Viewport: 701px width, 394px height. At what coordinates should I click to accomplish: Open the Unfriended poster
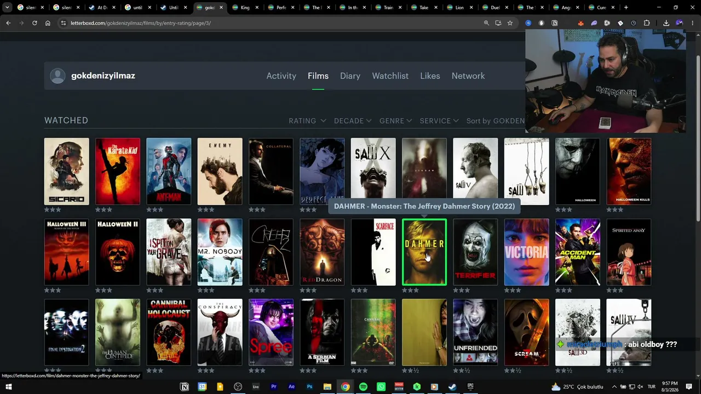click(475, 333)
